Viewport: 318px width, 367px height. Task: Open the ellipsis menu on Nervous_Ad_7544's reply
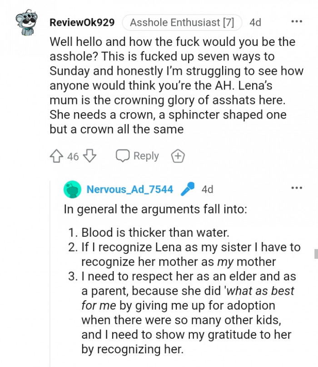pyautogui.click(x=297, y=188)
